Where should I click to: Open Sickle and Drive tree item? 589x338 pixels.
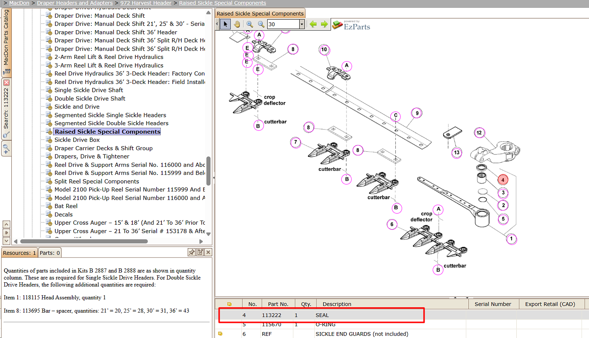click(77, 107)
